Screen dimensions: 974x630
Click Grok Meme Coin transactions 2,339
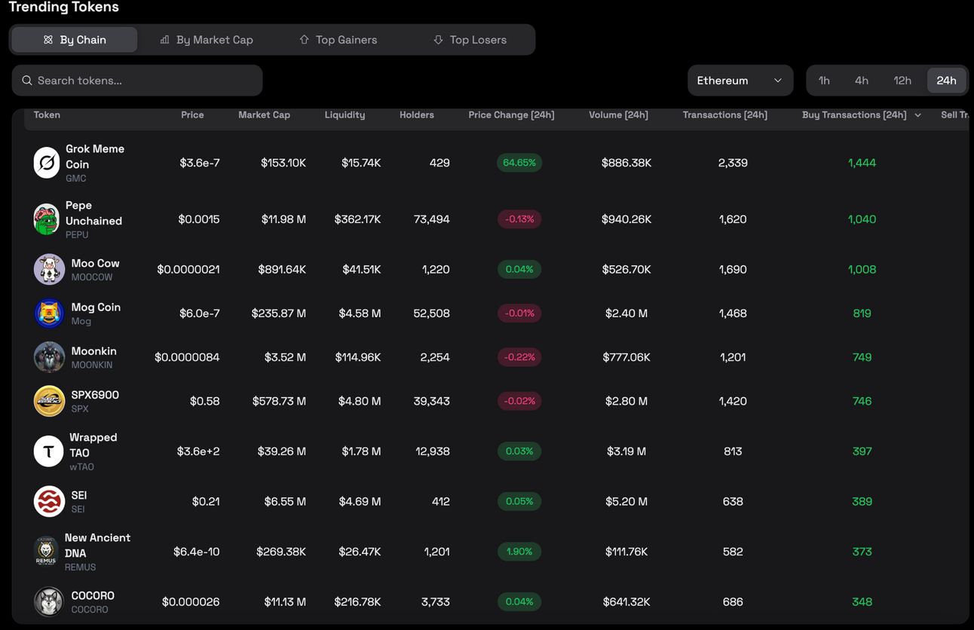(733, 163)
